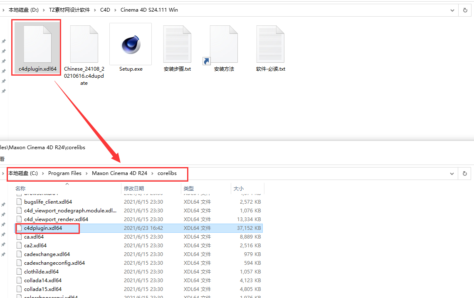The width and height of the screenshot is (474, 298).
Task: Sort by 大小 column header
Action: 239,188
